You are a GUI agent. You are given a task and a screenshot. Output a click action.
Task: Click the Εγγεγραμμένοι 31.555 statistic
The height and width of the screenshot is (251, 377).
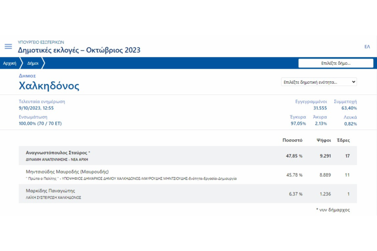click(x=311, y=105)
